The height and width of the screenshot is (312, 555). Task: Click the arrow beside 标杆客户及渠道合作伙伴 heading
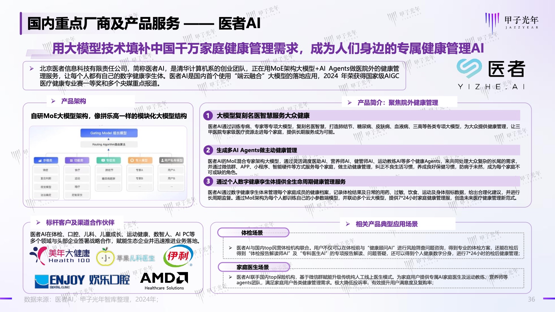point(38,222)
